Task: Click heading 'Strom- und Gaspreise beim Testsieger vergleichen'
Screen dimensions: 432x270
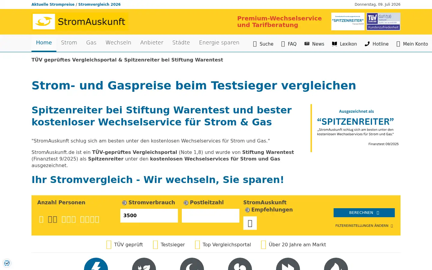Action: point(194,85)
